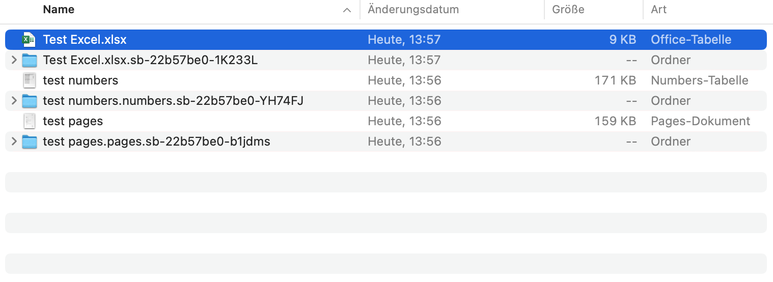This screenshot has height=282, width=773.
Task: Click the test numbers sandbox folder icon
Action: (30, 101)
